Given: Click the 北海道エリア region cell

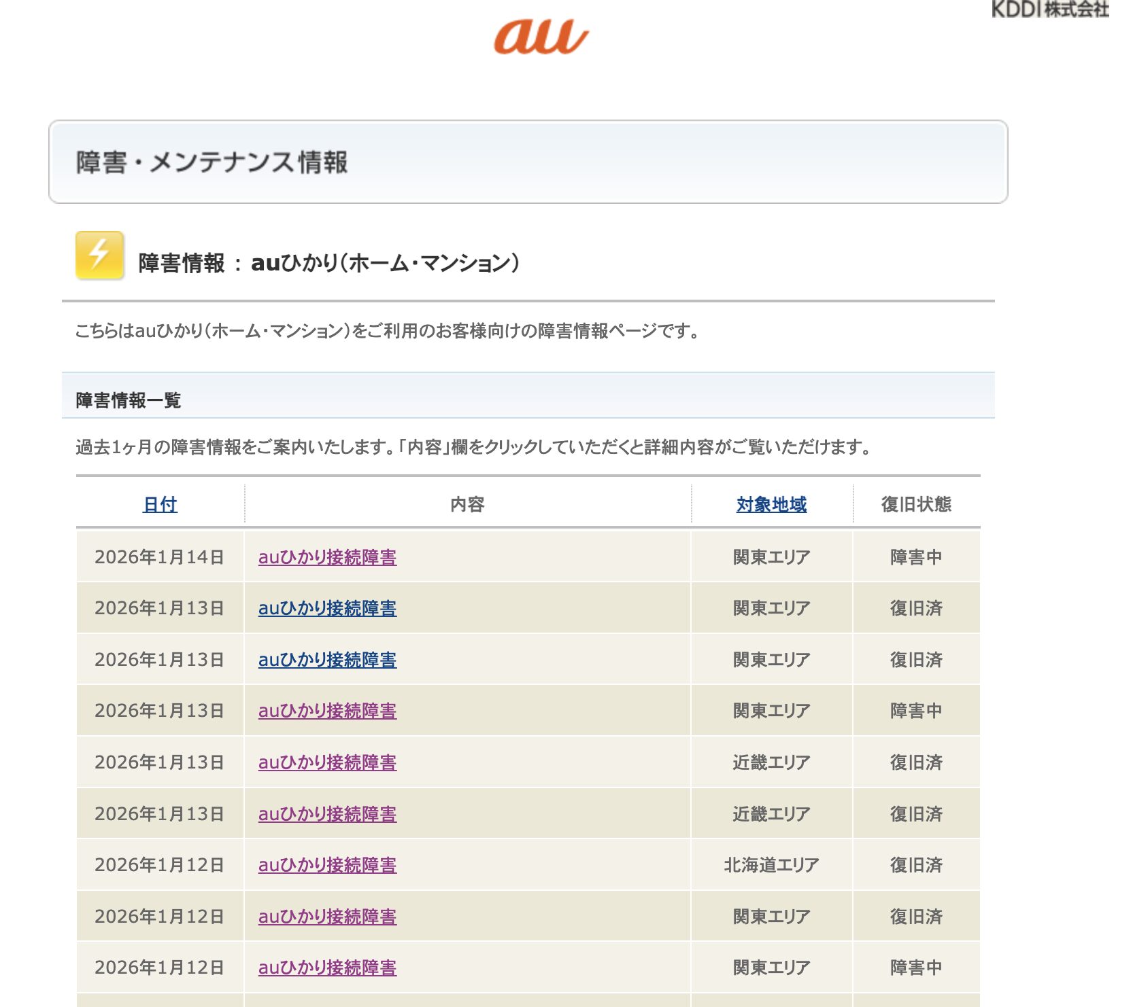Looking at the screenshot, I should tap(771, 865).
